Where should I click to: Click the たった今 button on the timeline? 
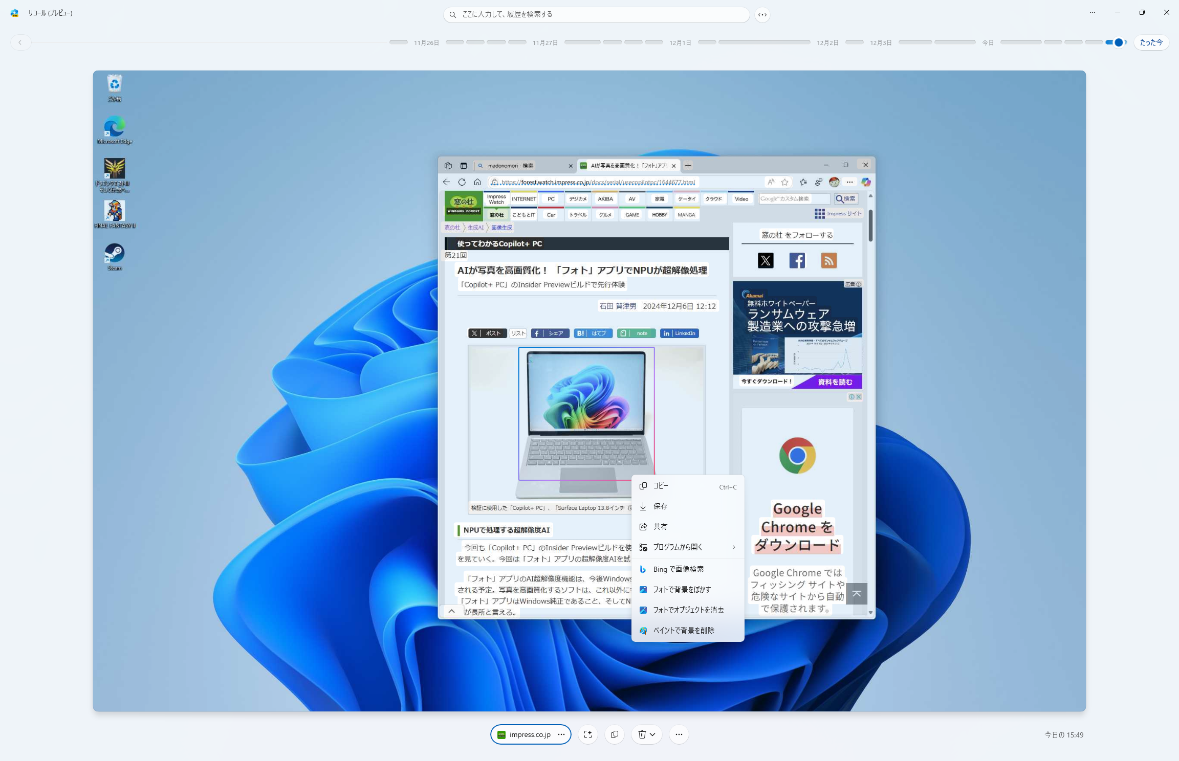click(1151, 42)
